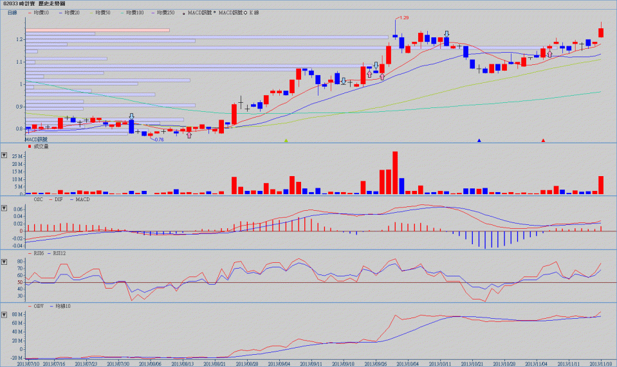Click the green triangle marker on price axis
The width and height of the screenshot is (617, 367).
(x=286, y=140)
